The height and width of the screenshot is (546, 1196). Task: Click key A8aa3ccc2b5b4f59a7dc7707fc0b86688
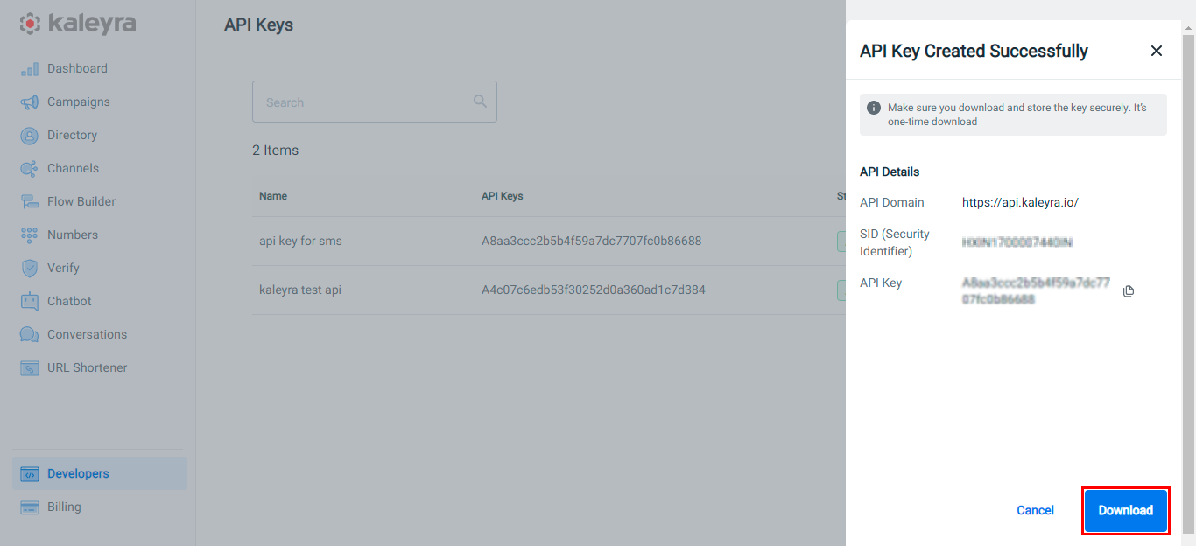click(x=592, y=241)
